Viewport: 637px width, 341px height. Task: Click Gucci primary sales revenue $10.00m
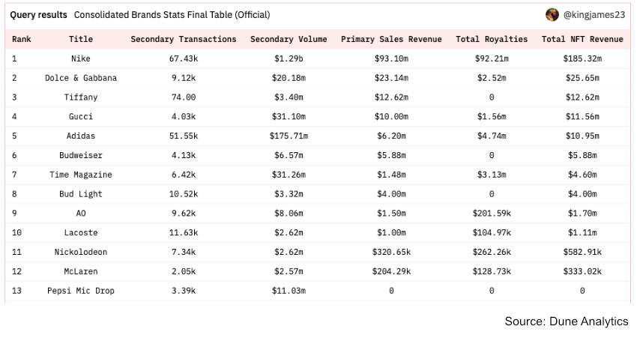[x=391, y=117]
